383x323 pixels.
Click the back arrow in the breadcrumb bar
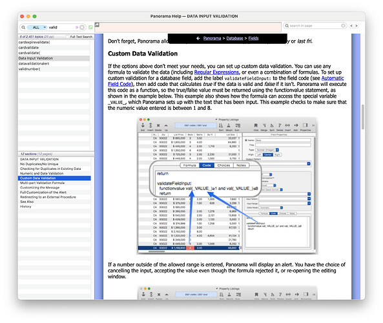[198, 38]
